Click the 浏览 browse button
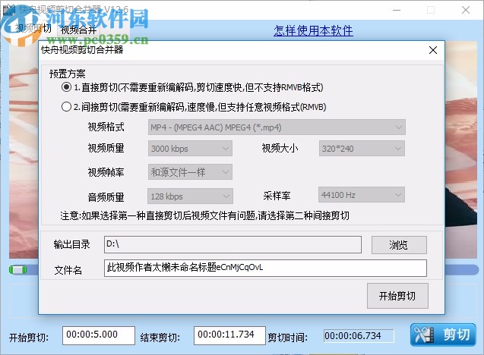 pyautogui.click(x=399, y=245)
